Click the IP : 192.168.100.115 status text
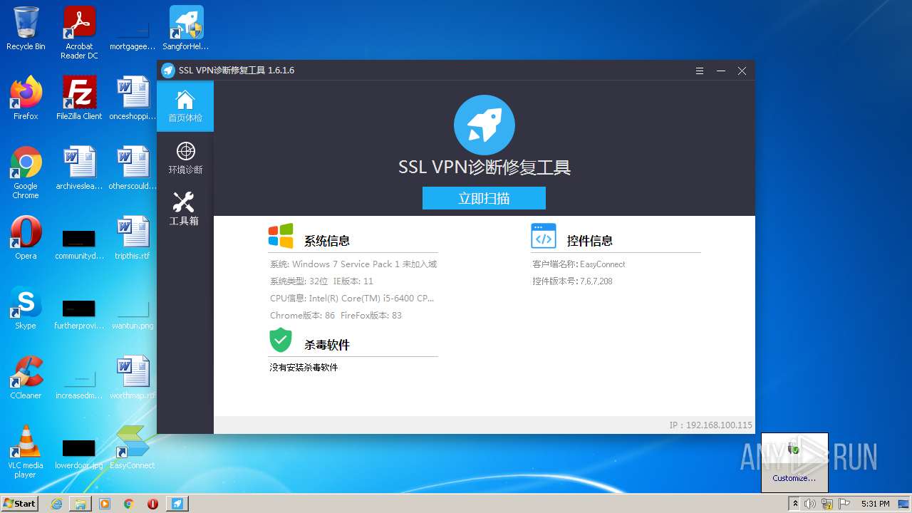This screenshot has height=513, width=912. pos(710,425)
